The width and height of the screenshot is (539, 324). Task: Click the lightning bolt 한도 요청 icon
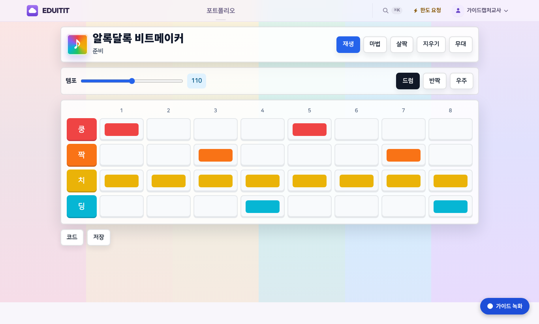(415, 11)
